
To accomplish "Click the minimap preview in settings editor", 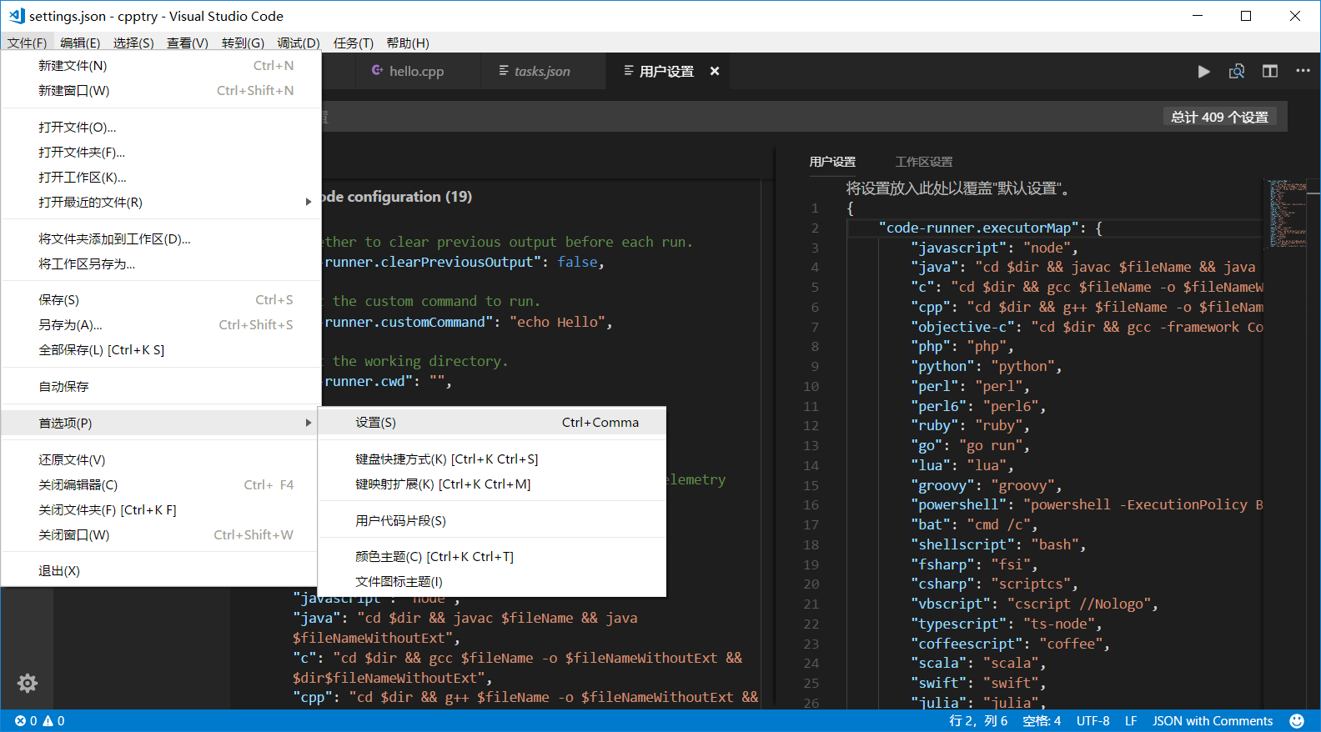I will click(1288, 213).
